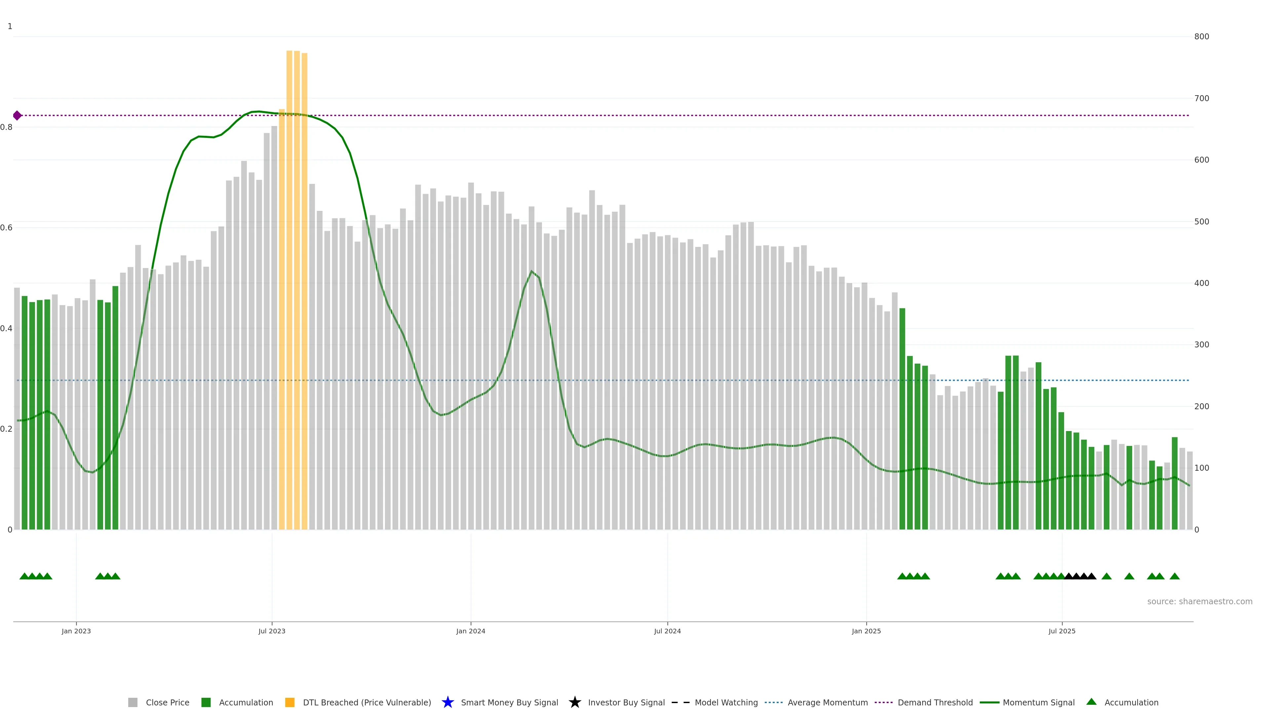Click the green Accumulation triangle legend icon

click(1091, 702)
